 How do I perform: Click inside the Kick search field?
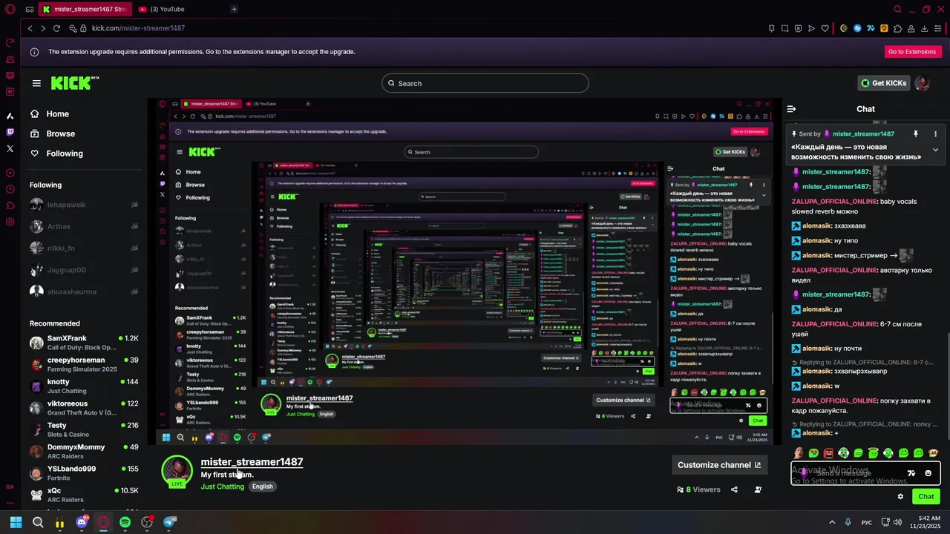pos(485,84)
